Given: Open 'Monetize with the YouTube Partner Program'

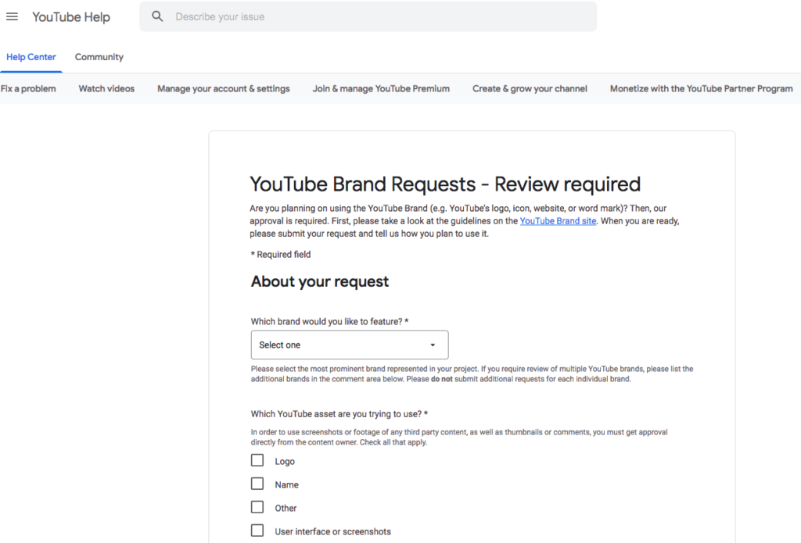Looking at the screenshot, I should click(701, 89).
